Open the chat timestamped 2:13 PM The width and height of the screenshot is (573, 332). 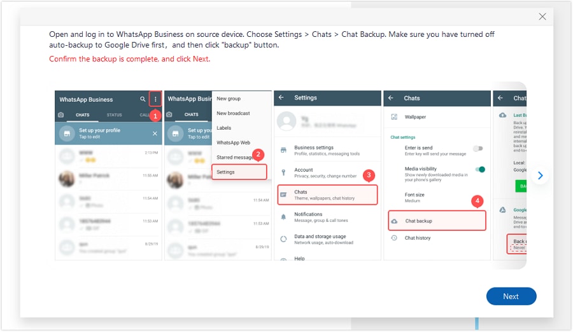108,156
